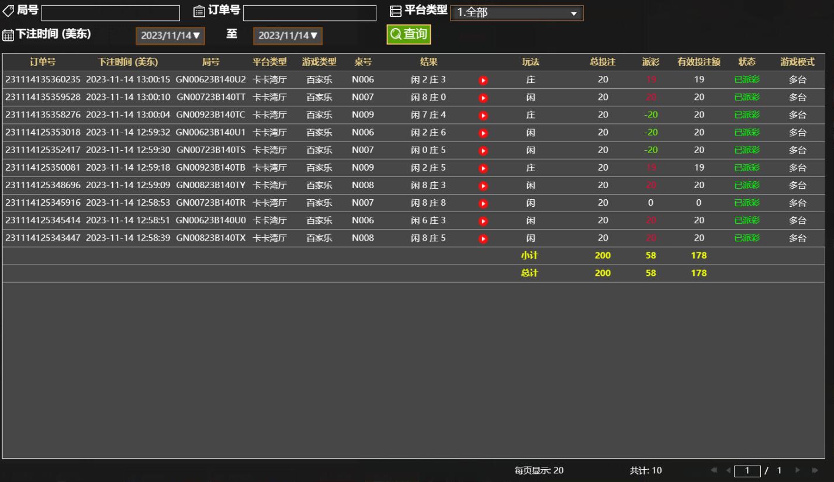Viewport: 834px width, 482px height.
Task: Focus the 订单号 text field
Action: (309, 13)
